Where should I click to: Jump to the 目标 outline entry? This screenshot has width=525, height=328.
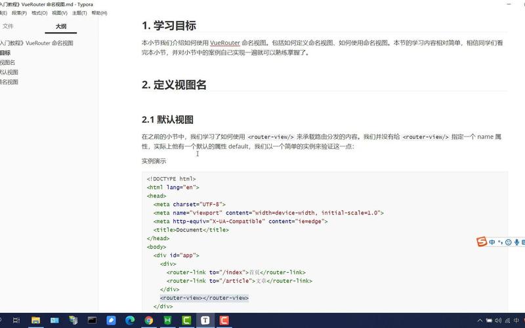pyautogui.click(x=5, y=52)
